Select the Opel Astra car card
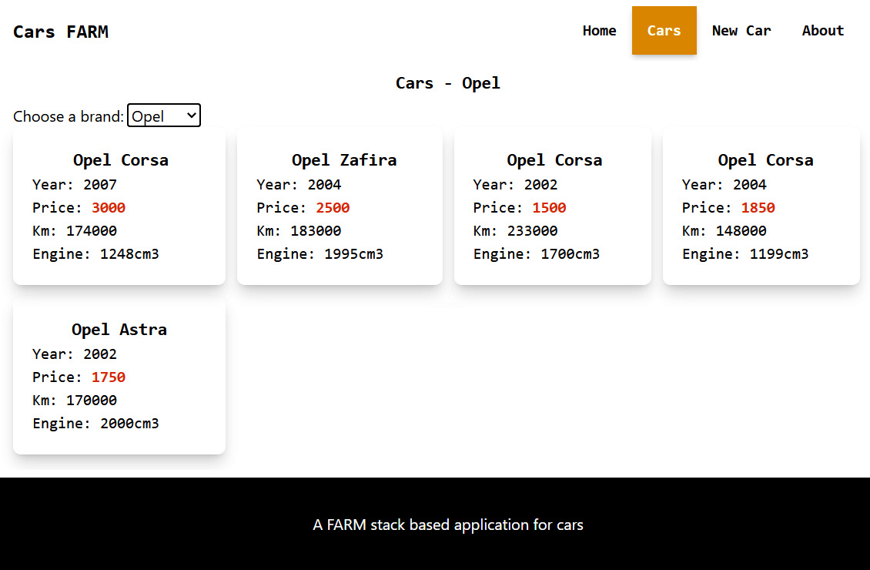The image size is (870, 570). [119, 376]
